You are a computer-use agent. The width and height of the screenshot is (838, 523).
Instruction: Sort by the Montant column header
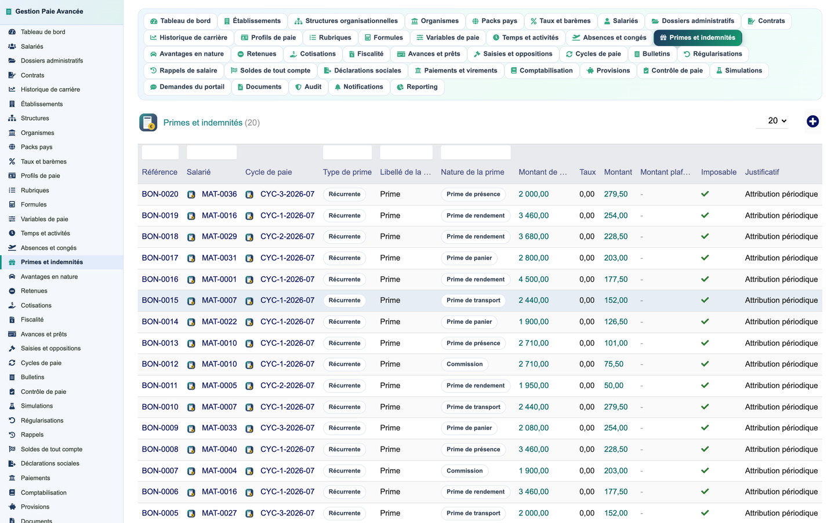pos(618,172)
